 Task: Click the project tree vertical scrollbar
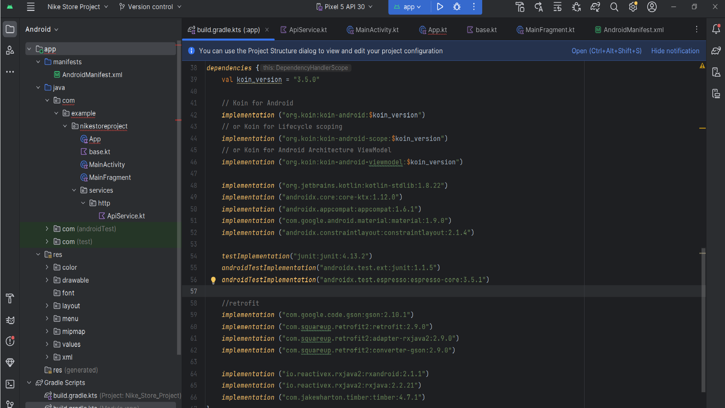[179, 198]
